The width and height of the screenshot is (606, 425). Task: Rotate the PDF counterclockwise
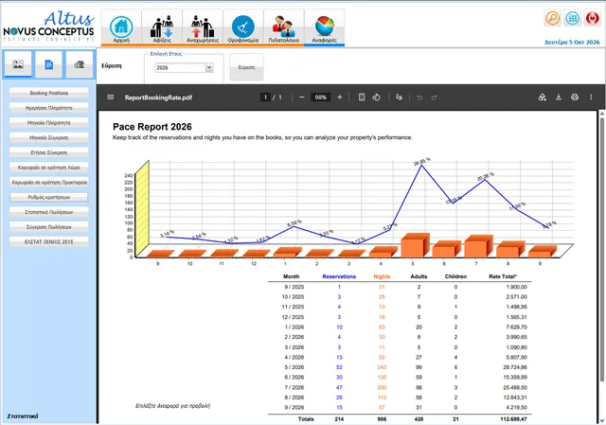pos(376,97)
